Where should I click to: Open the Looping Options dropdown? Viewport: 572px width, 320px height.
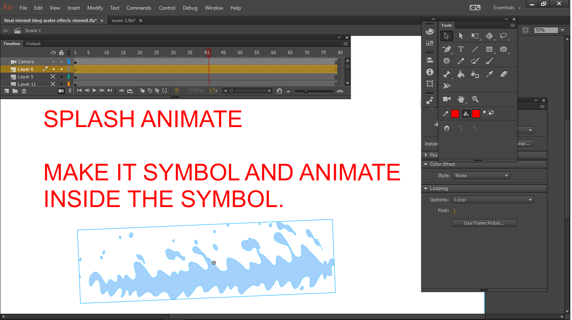pyautogui.click(x=493, y=200)
